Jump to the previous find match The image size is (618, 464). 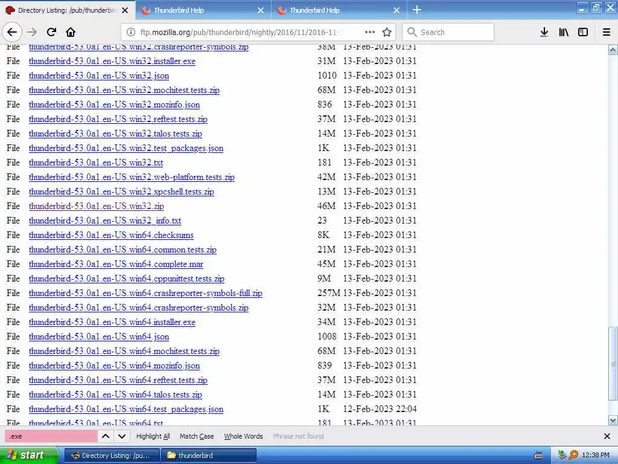(x=106, y=436)
